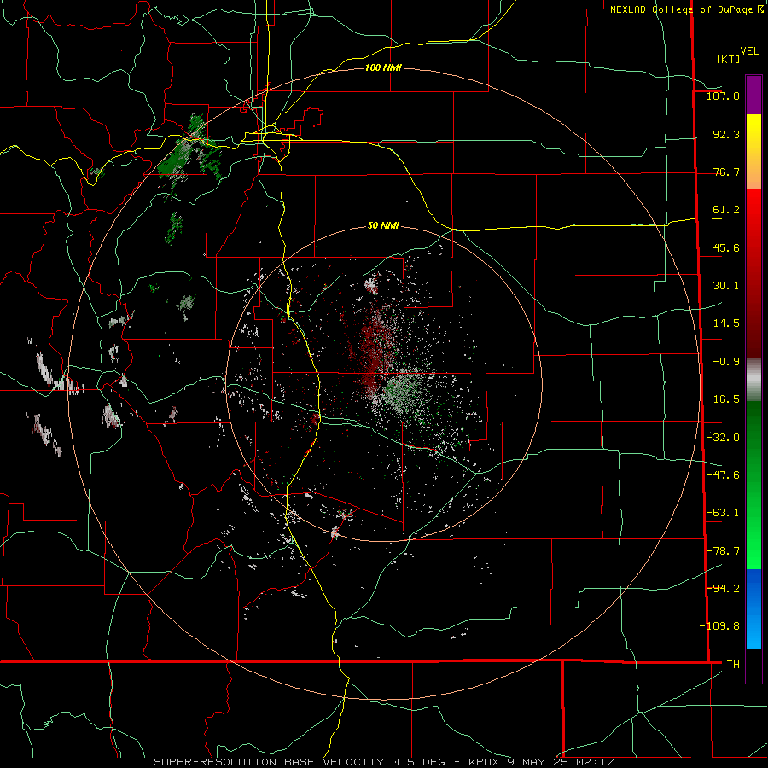Click the -32.0 velocity scale value
The height and width of the screenshot is (768, 768).
pyautogui.click(x=723, y=438)
